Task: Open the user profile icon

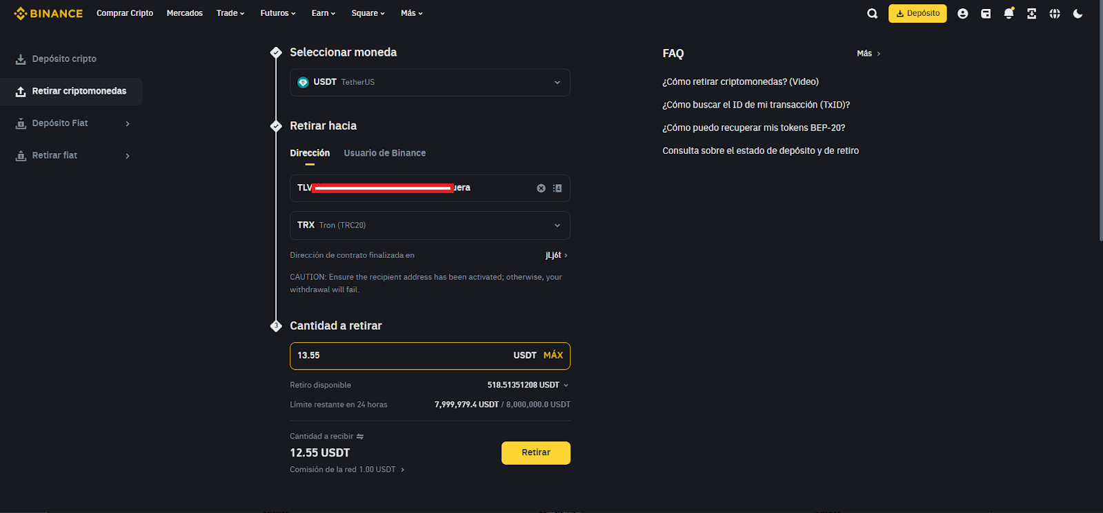Action: (962, 13)
